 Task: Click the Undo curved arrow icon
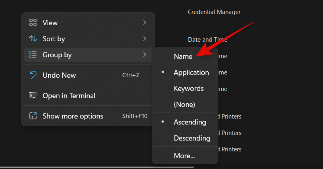[x=33, y=75]
